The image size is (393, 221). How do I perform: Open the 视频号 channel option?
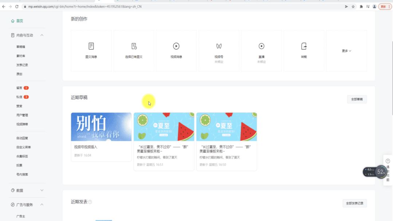pos(219,51)
